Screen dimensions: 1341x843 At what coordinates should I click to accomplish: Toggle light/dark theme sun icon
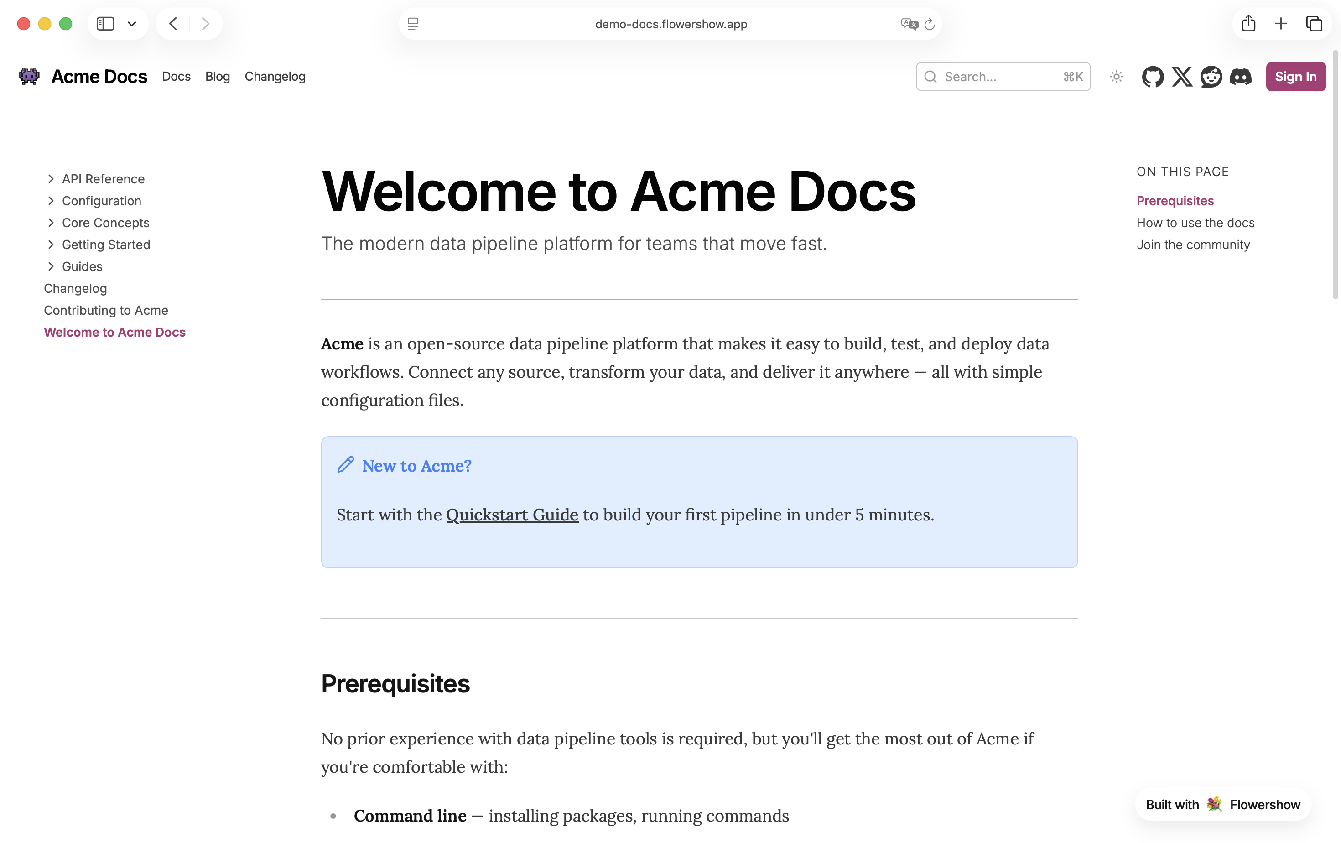[x=1116, y=77]
